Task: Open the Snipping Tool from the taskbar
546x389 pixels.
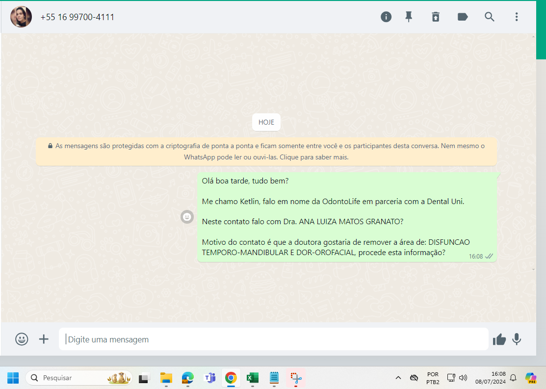Action: [x=296, y=378]
